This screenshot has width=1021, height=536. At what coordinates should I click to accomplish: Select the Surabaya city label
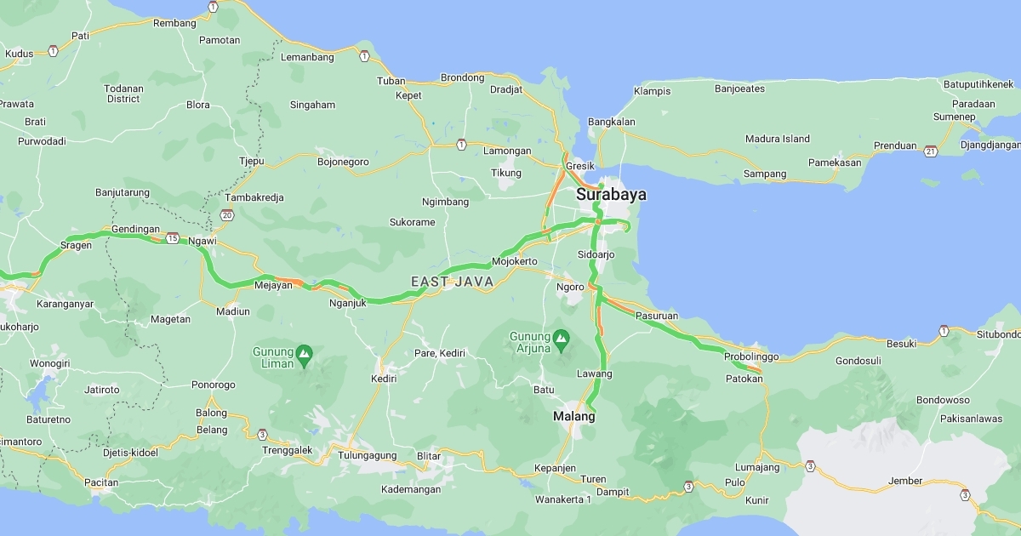[611, 195]
